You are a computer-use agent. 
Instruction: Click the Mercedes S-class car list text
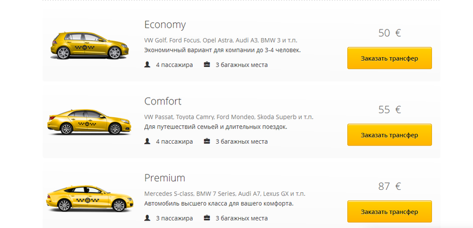[x=225, y=193]
